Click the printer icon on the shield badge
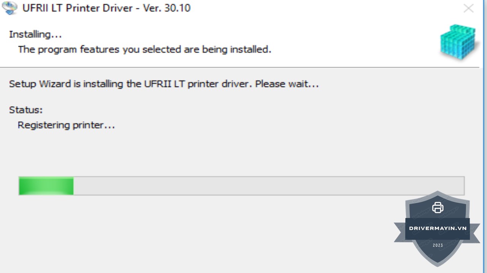The width and height of the screenshot is (487, 273). point(438,207)
